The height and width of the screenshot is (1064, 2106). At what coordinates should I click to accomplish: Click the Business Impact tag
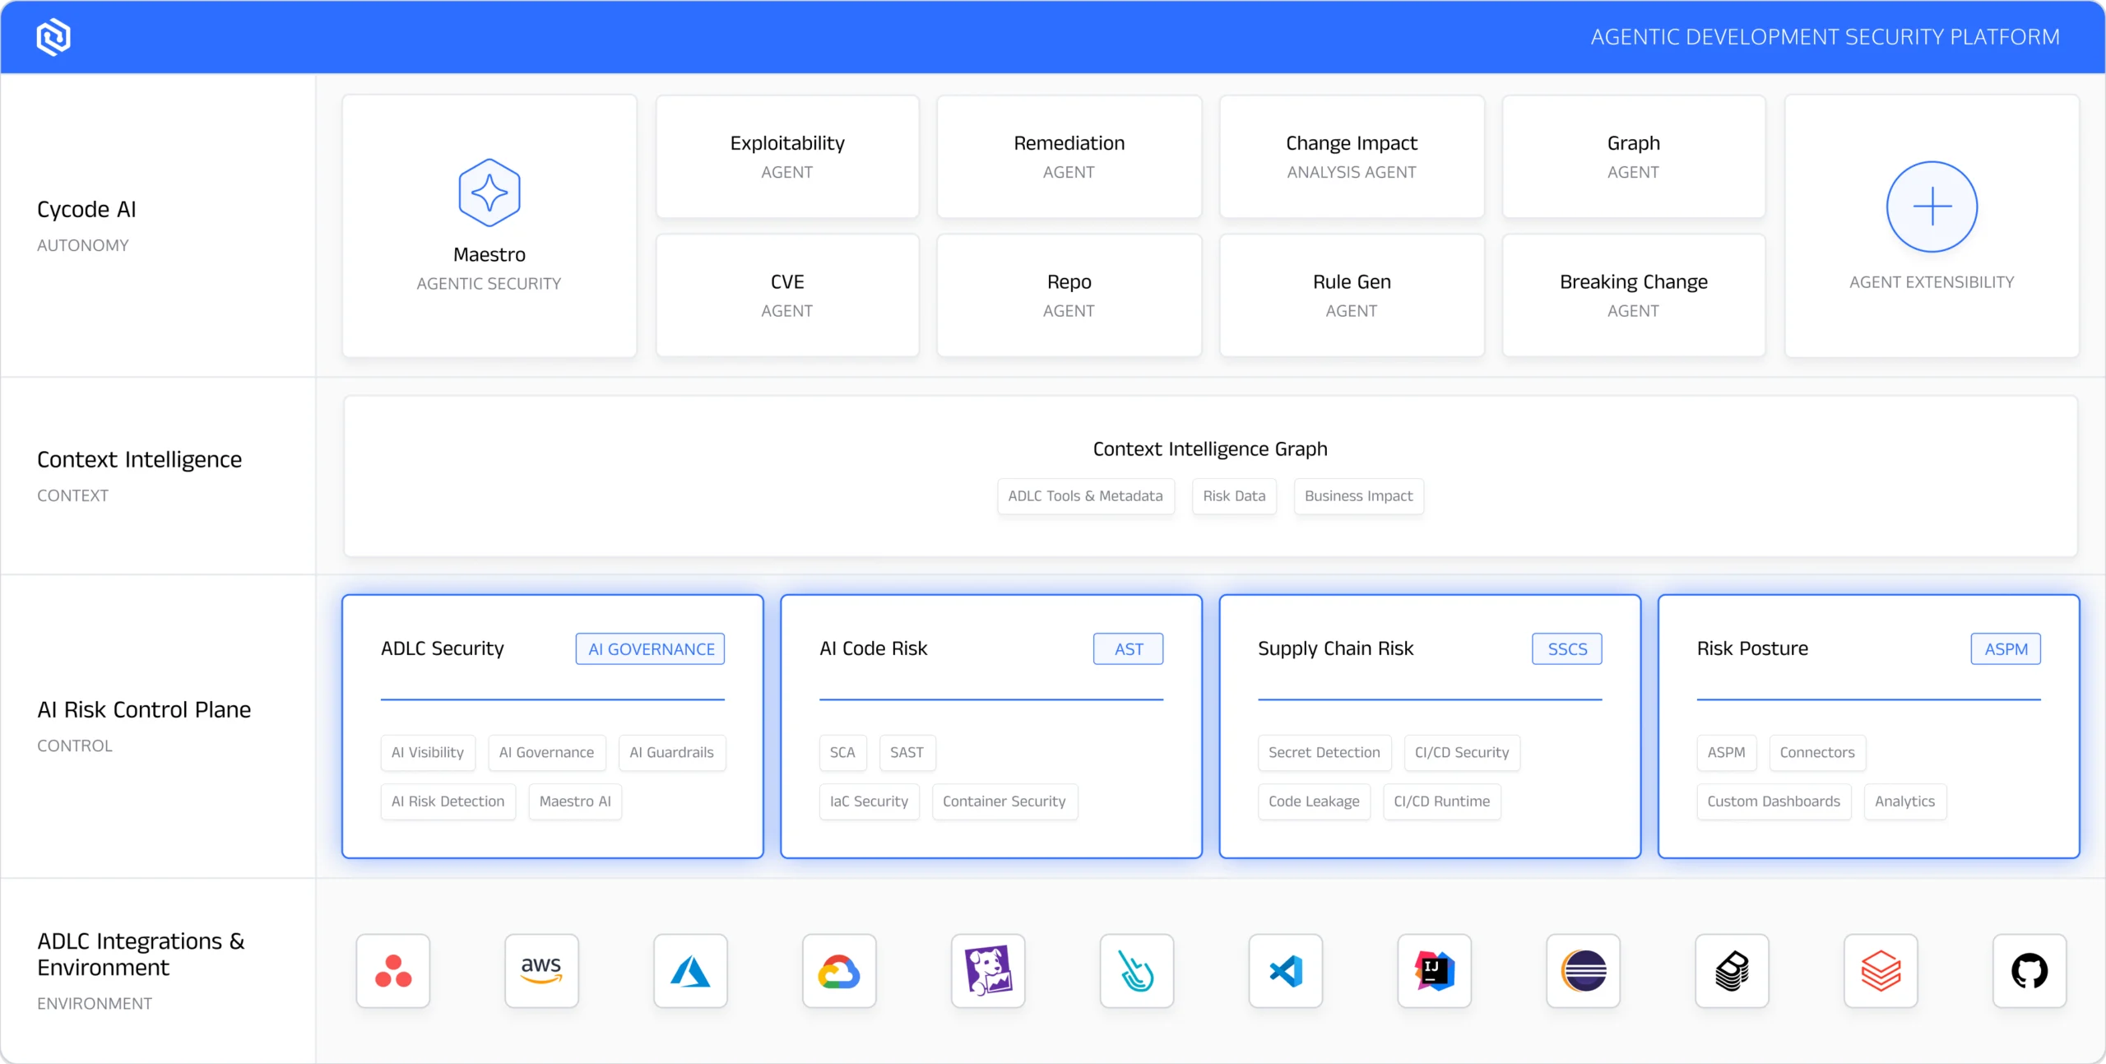tap(1359, 496)
